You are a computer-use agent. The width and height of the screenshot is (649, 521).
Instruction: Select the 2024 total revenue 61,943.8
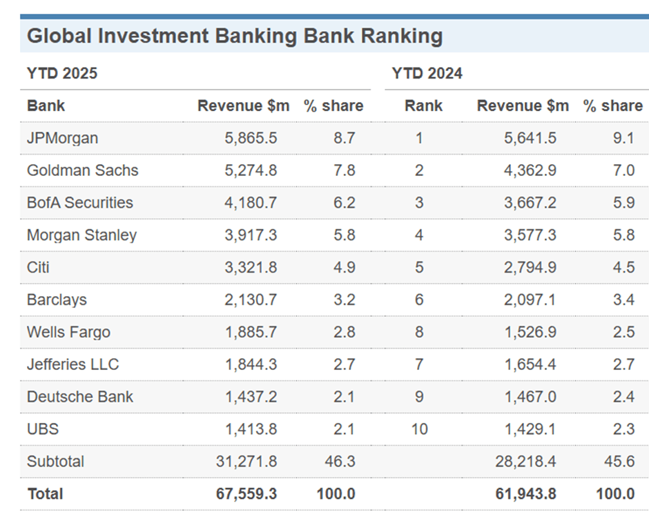click(x=525, y=494)
